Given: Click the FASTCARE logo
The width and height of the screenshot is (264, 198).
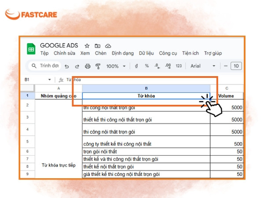Looking at the screenshot, I should click(x=31, y=15).
